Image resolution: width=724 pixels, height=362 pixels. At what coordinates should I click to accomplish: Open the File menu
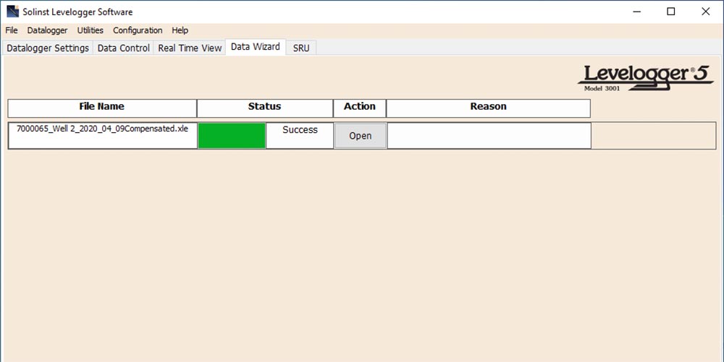[12, 30]
